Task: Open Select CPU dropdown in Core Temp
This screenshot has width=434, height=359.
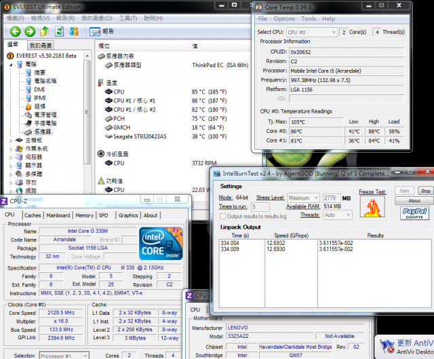Action: [x=312, y=33]
